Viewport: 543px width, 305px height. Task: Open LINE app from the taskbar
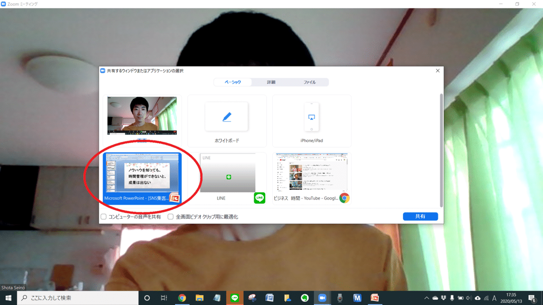(x=234, y=298)
